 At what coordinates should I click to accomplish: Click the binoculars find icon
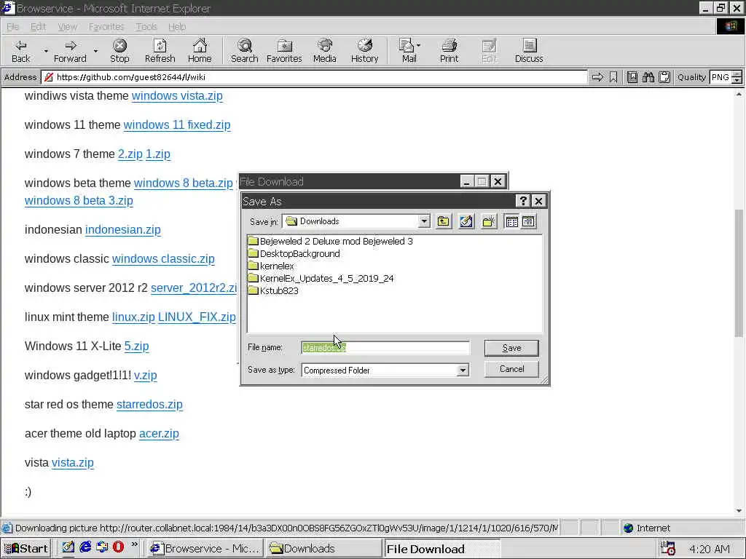point(648,77)
